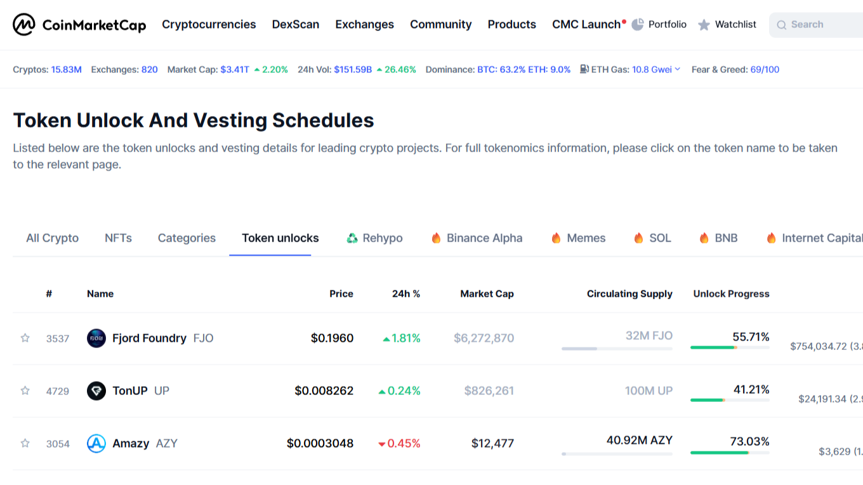Click Exchanges count 820 link

point(150,70)
